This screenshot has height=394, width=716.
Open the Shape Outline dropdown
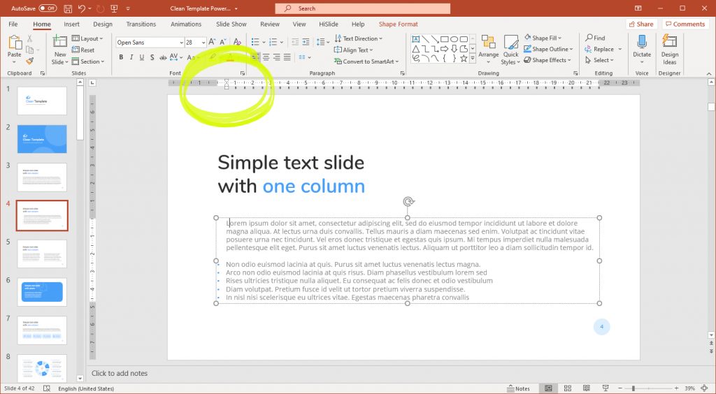548,49
